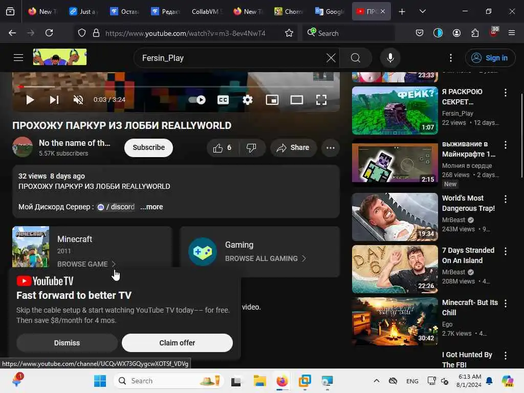Open a new browser tab

pyautogui.click(x=402, y=12)
